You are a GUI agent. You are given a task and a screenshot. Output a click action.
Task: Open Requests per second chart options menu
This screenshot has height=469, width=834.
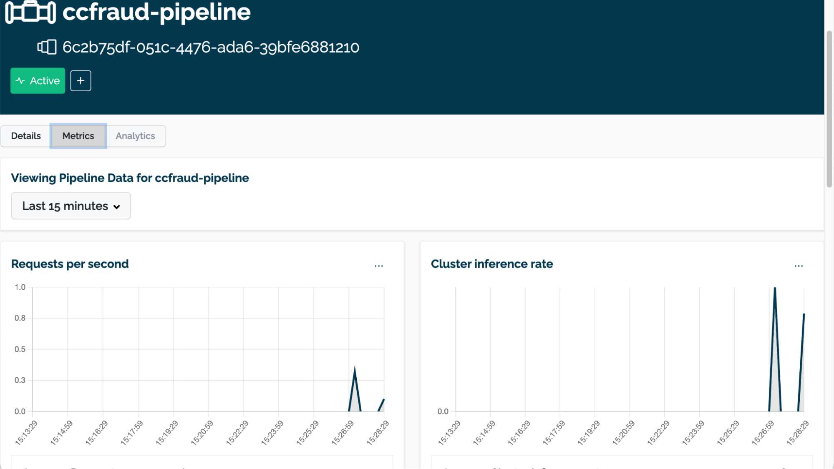tap(378, 265)
